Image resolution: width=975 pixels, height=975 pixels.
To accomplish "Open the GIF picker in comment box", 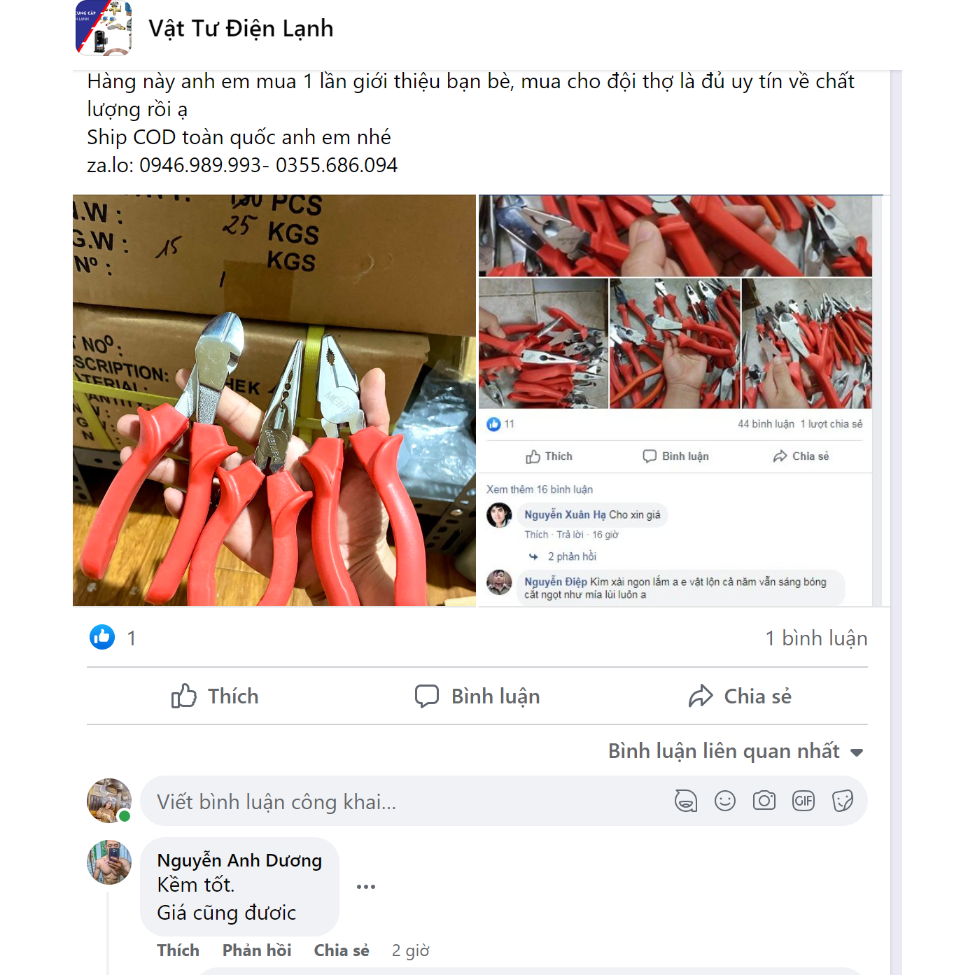I will 804,801.
